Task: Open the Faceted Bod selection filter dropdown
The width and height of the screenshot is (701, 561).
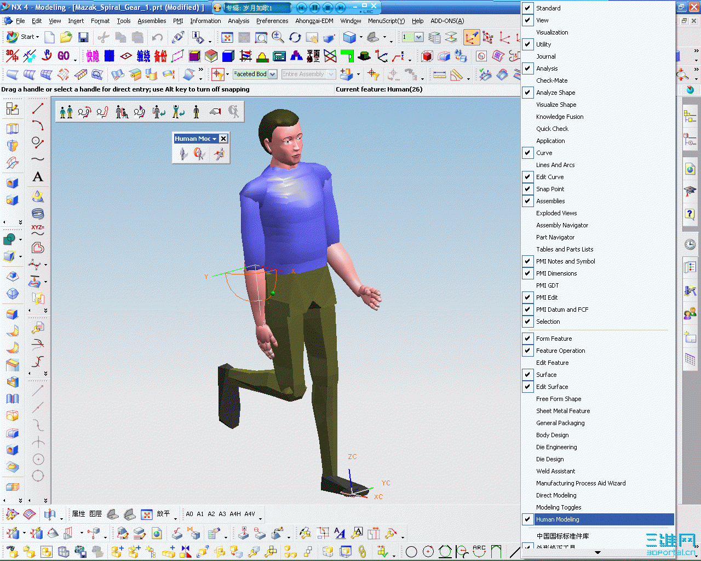Action: pos(273,73)
